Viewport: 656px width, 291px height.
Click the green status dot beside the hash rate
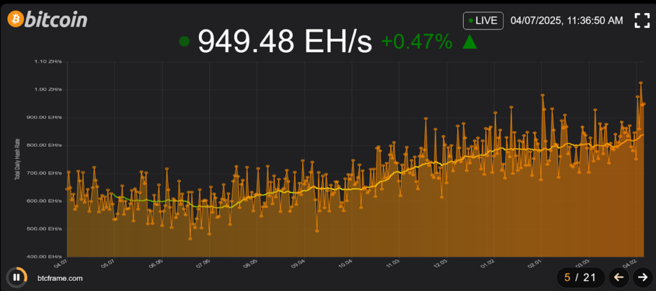[184, 42]
